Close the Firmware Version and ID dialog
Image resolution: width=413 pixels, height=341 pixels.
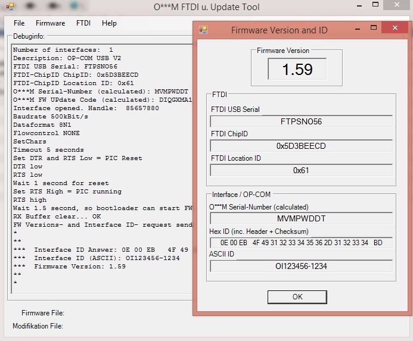pyautogui.click(x=395, y=27)
